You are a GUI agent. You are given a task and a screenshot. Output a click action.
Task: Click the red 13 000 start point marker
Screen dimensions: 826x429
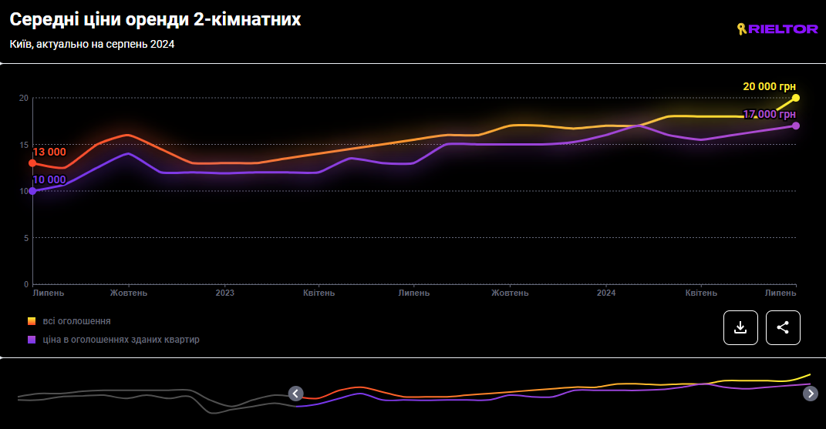32,163
